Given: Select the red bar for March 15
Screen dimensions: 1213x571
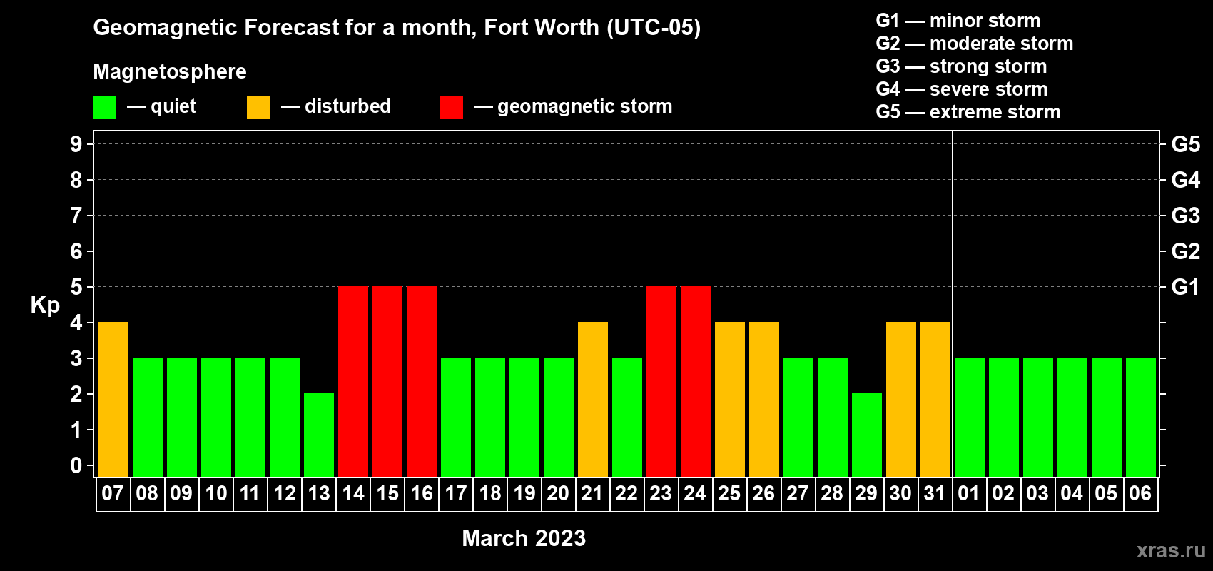Looking at the screenshot, I should 387,382.
